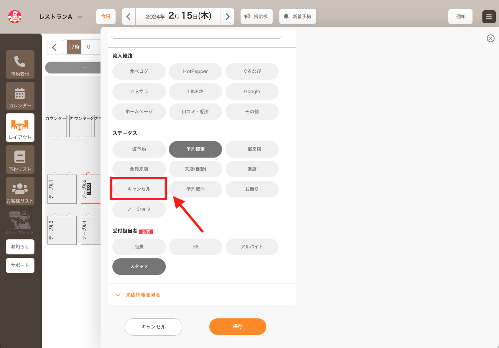Select LINE@ as inflow route
Viewport: 499px width, 348px height.
click(195, 91)
